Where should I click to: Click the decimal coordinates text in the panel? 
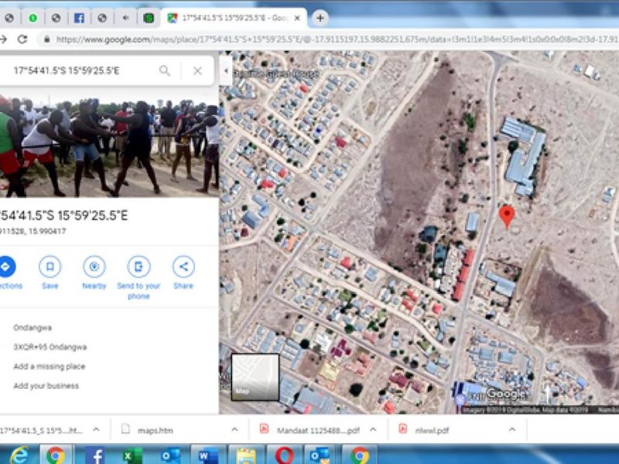tap(33, 231)
